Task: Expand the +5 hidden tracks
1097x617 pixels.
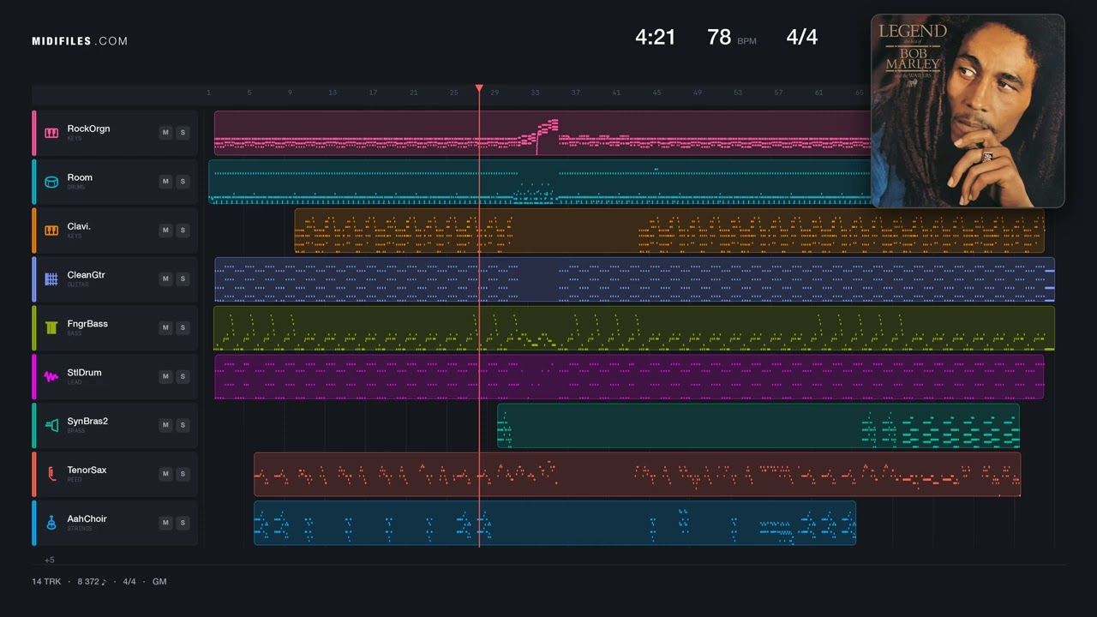Action: [x=50, y=560]
